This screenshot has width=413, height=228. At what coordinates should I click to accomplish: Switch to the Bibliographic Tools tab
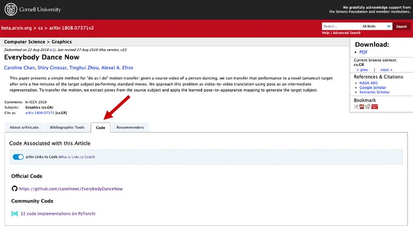(67, 127)
